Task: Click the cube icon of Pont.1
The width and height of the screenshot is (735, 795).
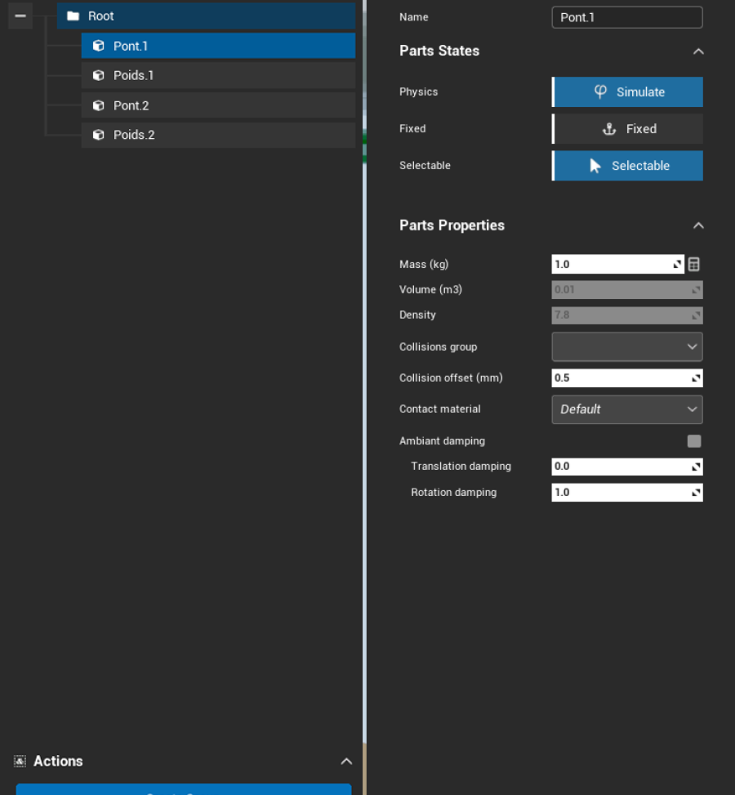Action: [x=98, y=46]
